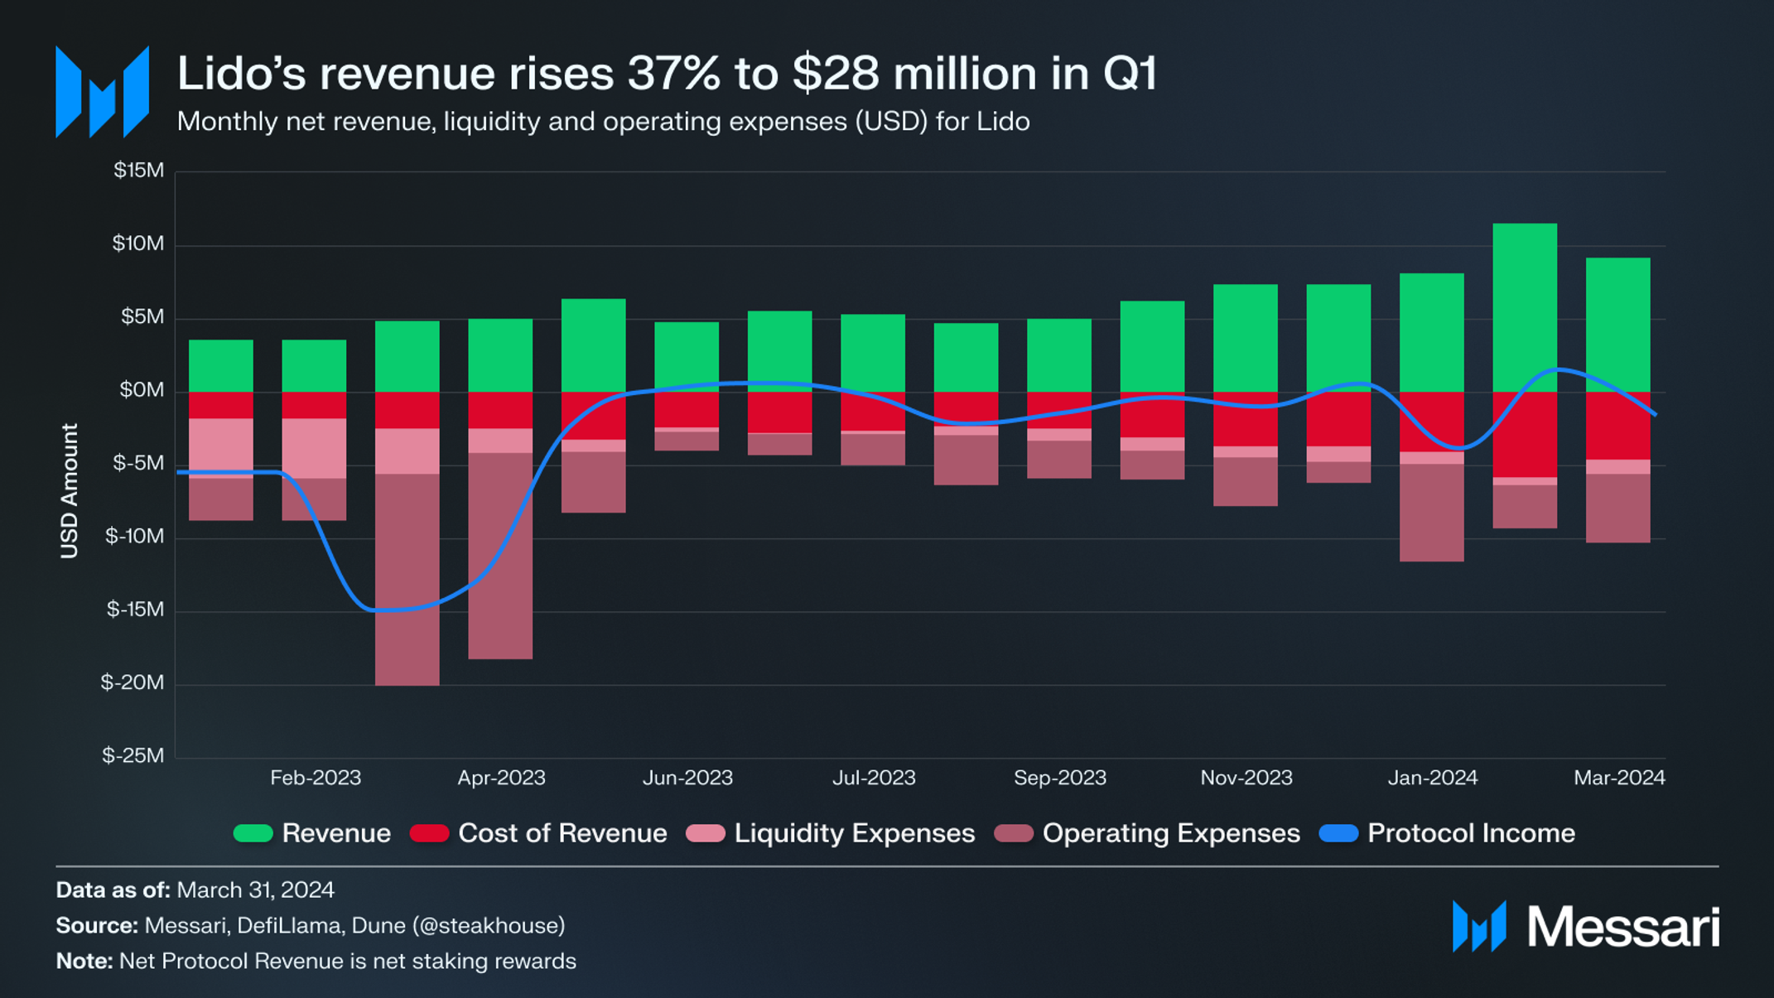Screen dimensions: 1774x998
Task: Click the 'Data as of: March 31, 2024' line
Action: [195, 890]
